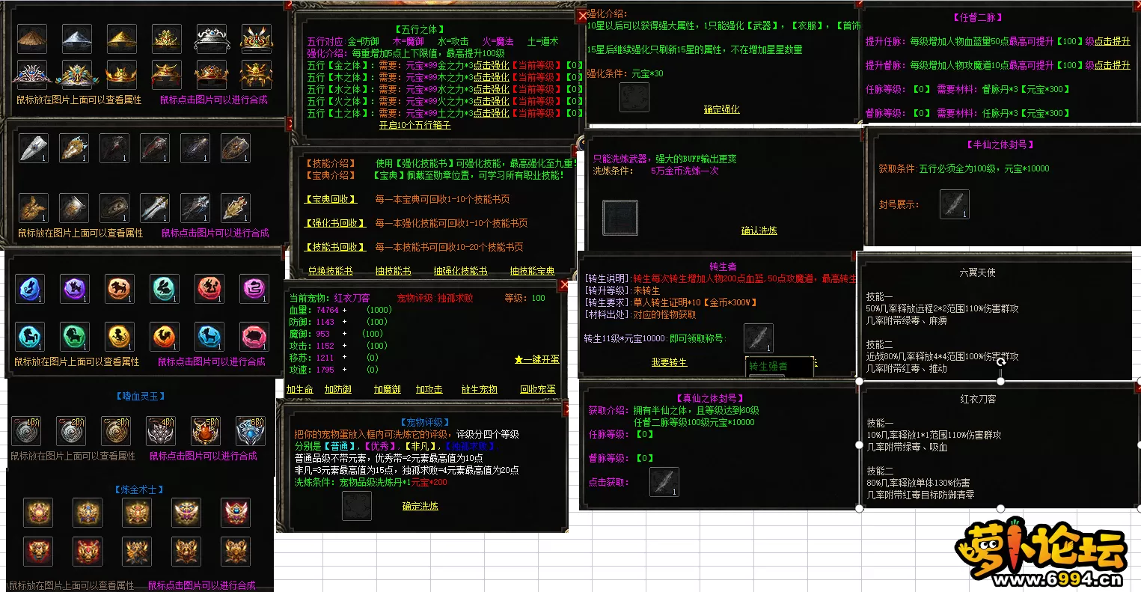Image resolution: width=1141 pixels, height=592 pixels.
Task: Click the red dragon zodiac gem
Action: (209, 288)
